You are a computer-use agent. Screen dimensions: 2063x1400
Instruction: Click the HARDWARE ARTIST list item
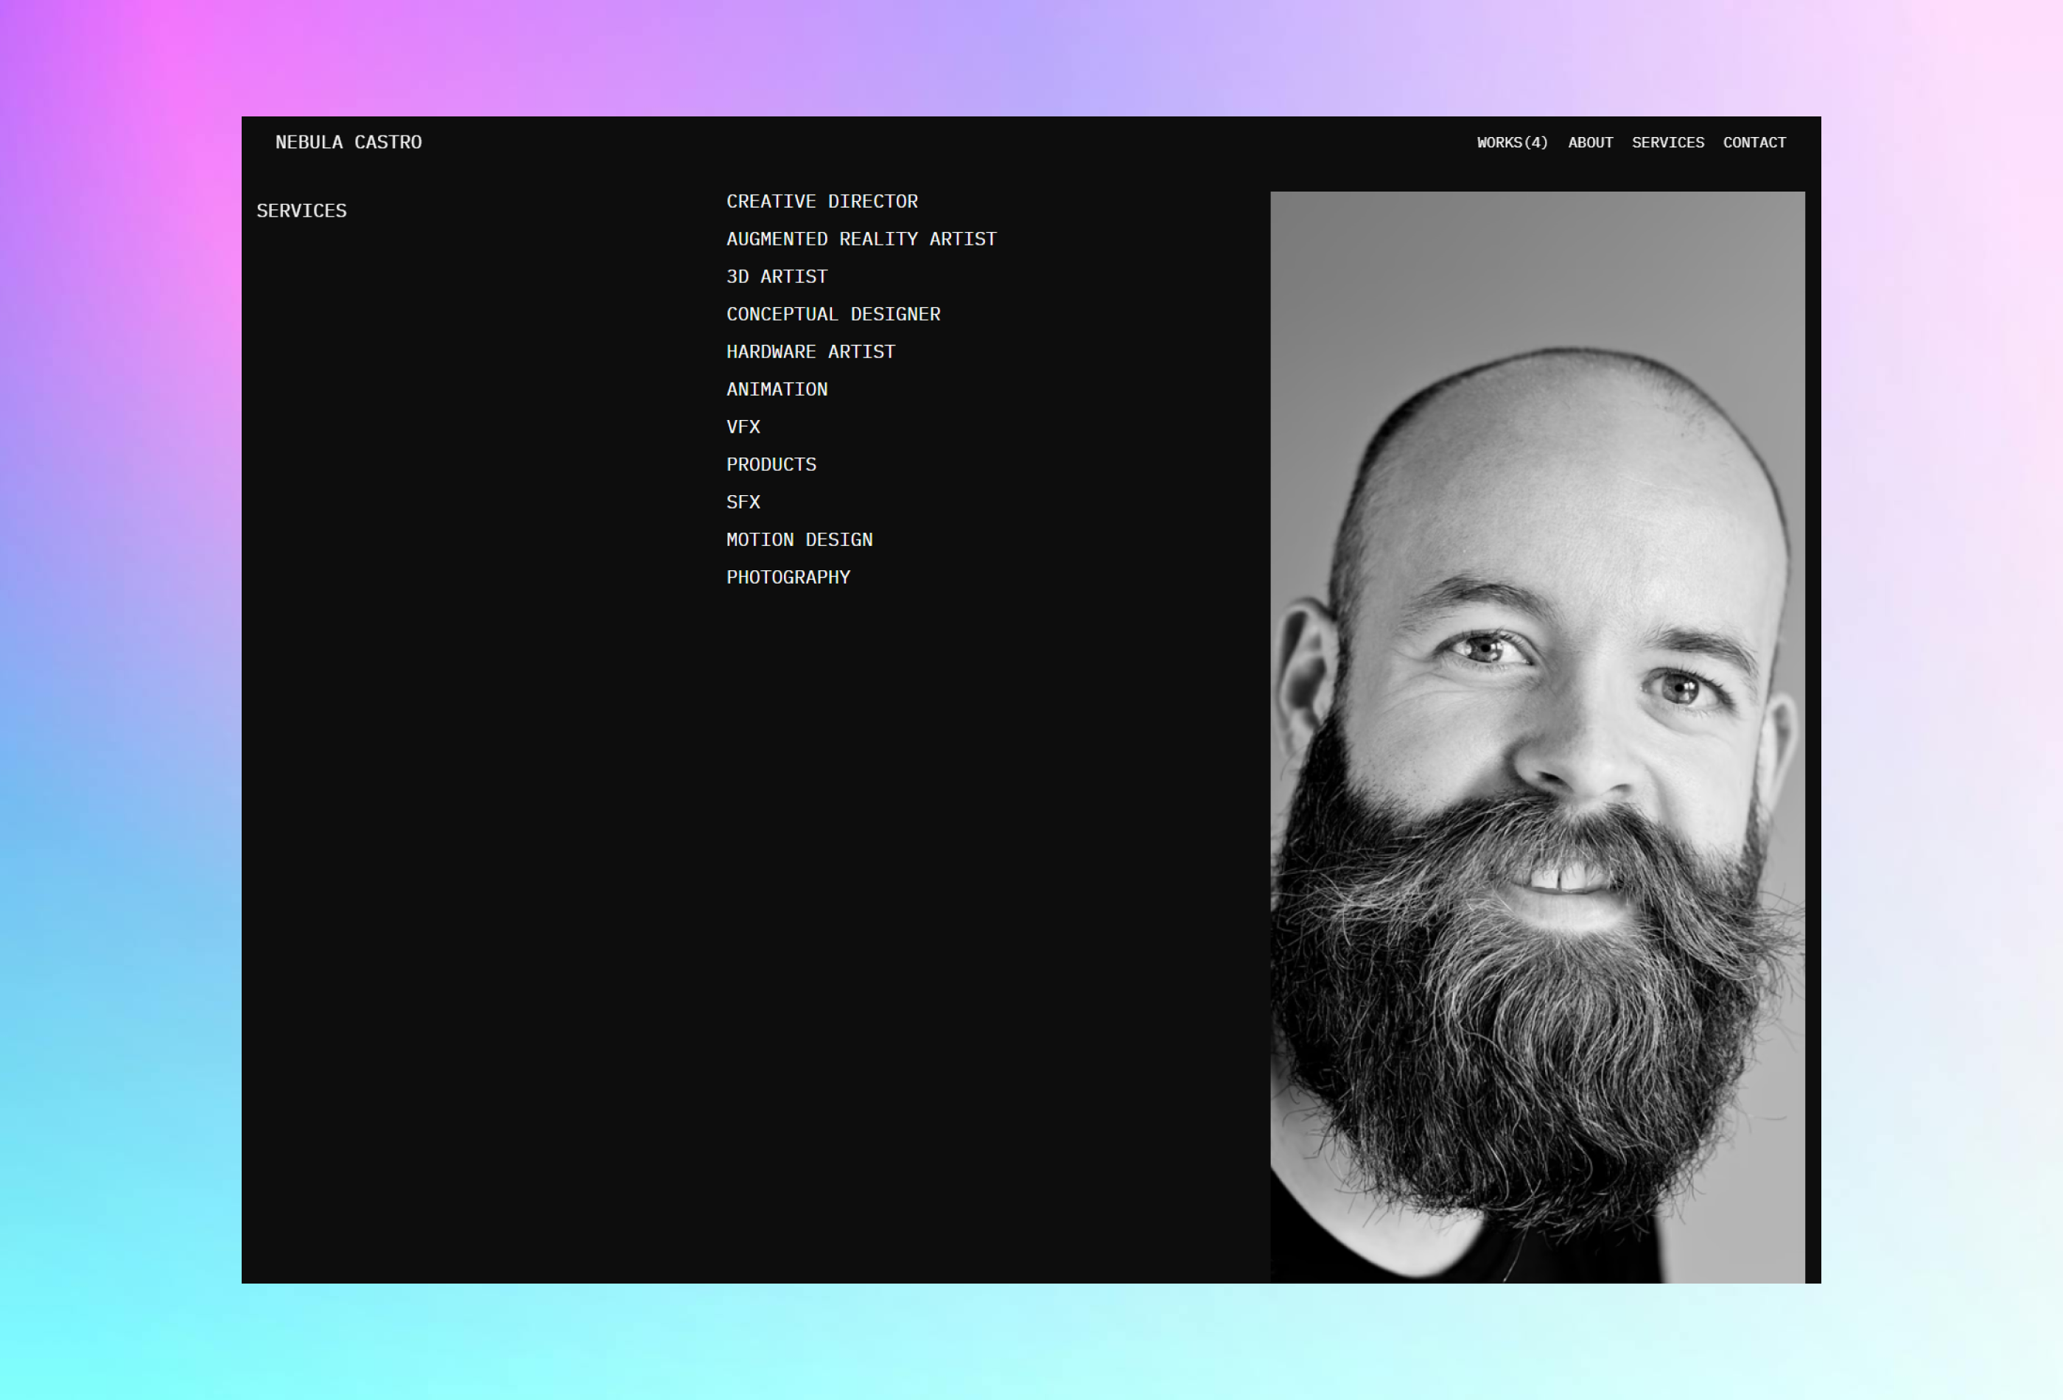point(810,351)
